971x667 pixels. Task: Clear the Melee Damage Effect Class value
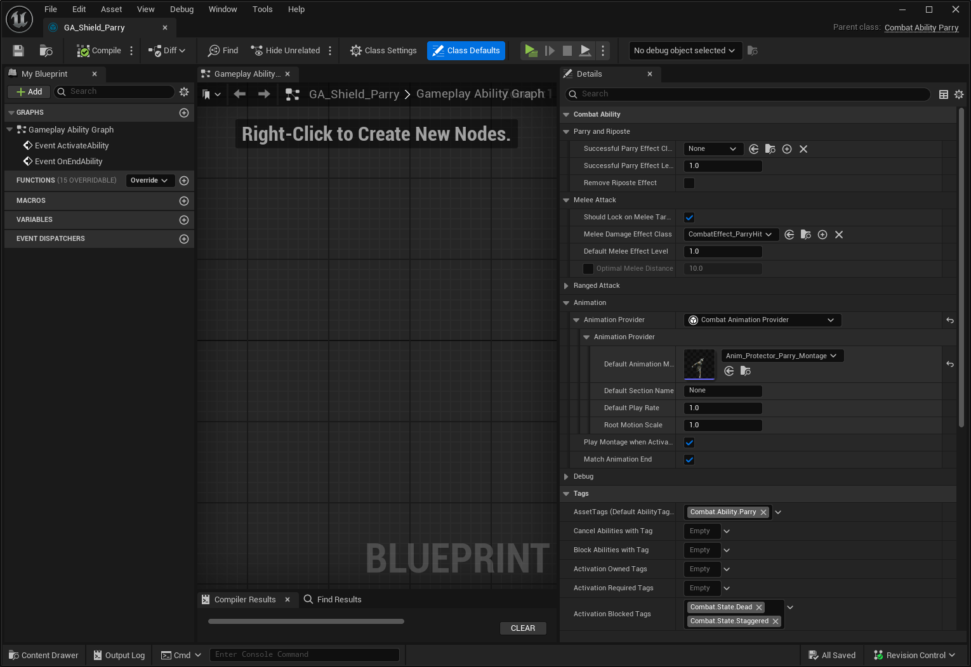[x=839, y=235]
